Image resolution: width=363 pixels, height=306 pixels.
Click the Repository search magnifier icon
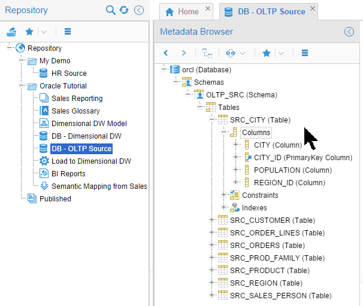pos(110,10)
